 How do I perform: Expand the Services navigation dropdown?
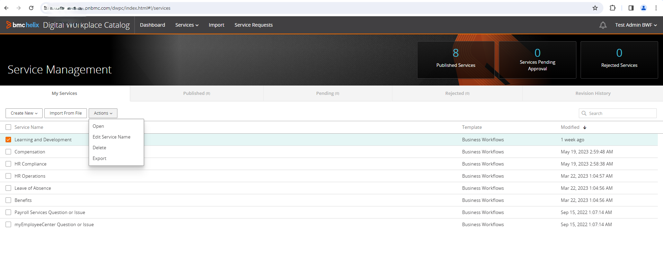click(x=187, y=25)
